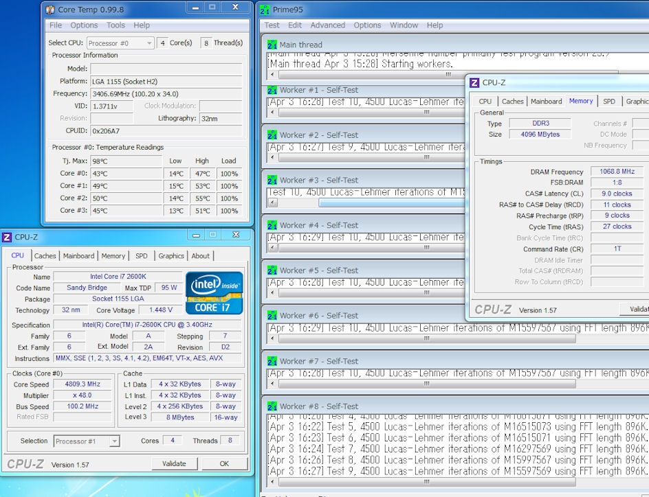
Task: Open the Window menu in Prime95
Action: pos(404,25)
